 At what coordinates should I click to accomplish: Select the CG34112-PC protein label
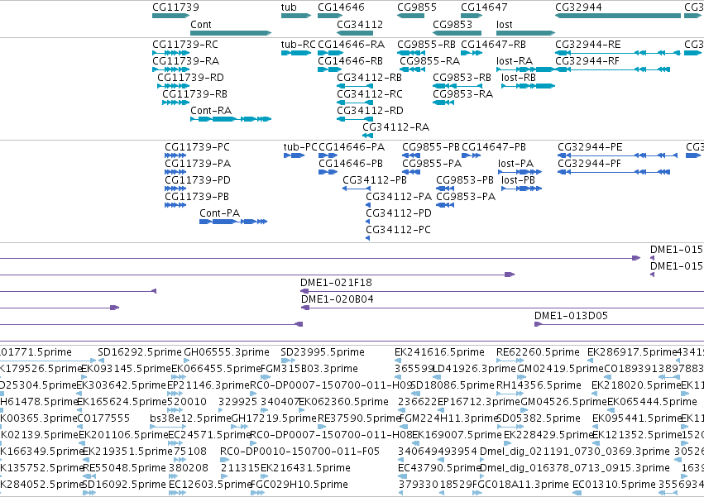tap(398, 230)
